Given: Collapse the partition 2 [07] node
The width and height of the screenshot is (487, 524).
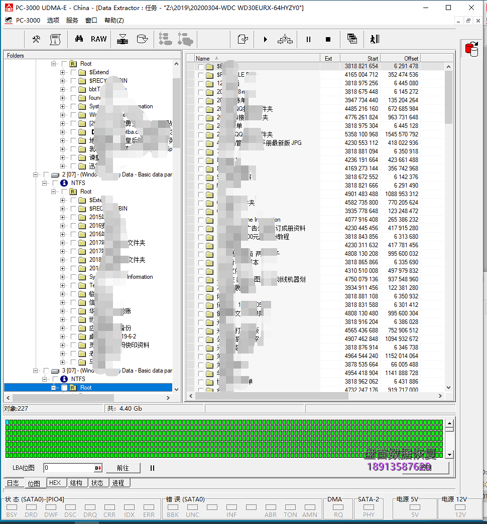Looking at the screenshot, I should (35, 175).
